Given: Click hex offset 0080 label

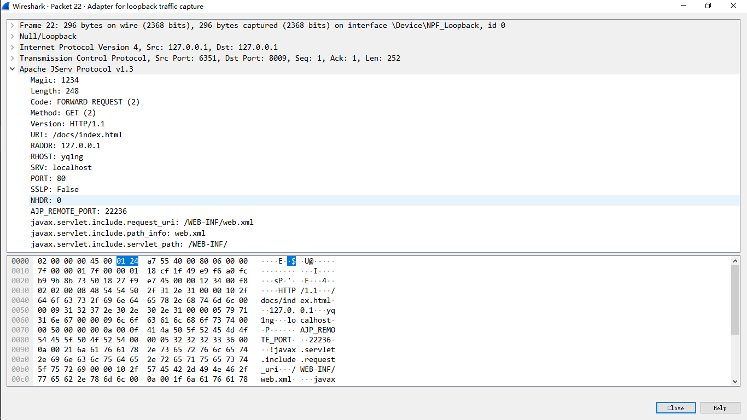Looking at the screenshot, I should click(20, 340).
